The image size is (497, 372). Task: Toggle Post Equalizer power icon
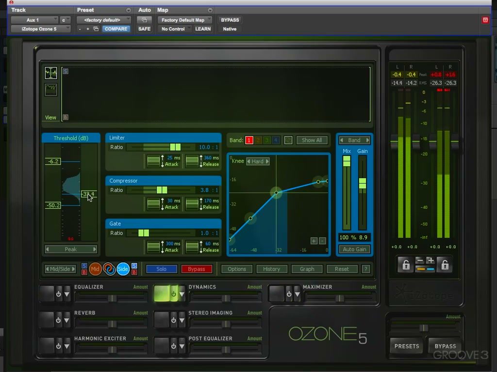pyautogui.click(x=173, y=346)
